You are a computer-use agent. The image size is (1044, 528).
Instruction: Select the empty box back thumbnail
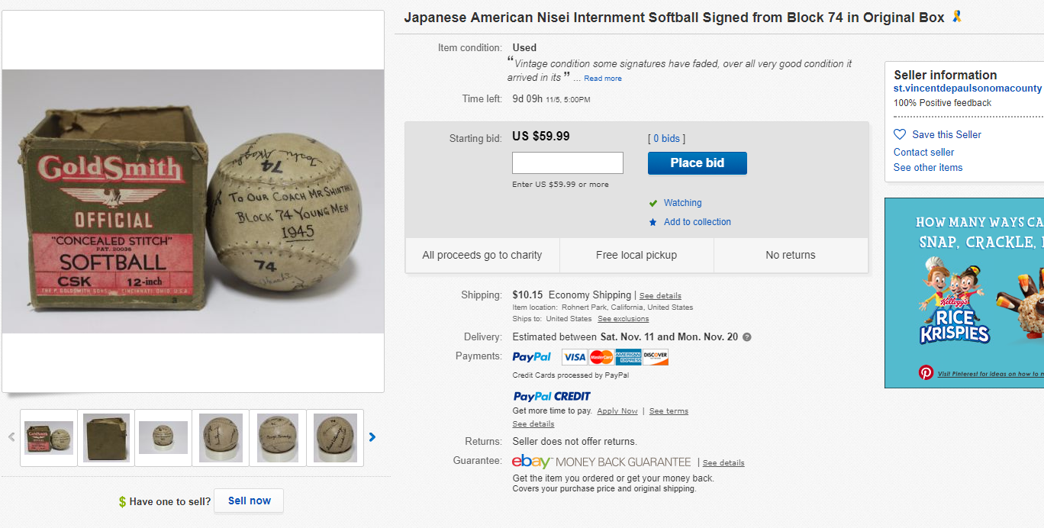pos(106,438)
